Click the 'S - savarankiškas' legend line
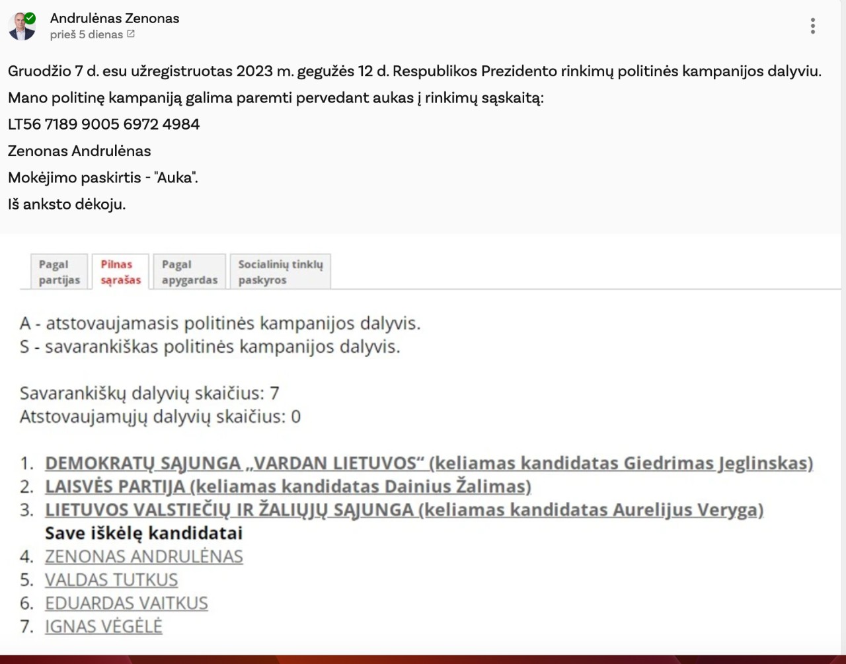Screen dimensions: 846x664 tap(210, 347)
